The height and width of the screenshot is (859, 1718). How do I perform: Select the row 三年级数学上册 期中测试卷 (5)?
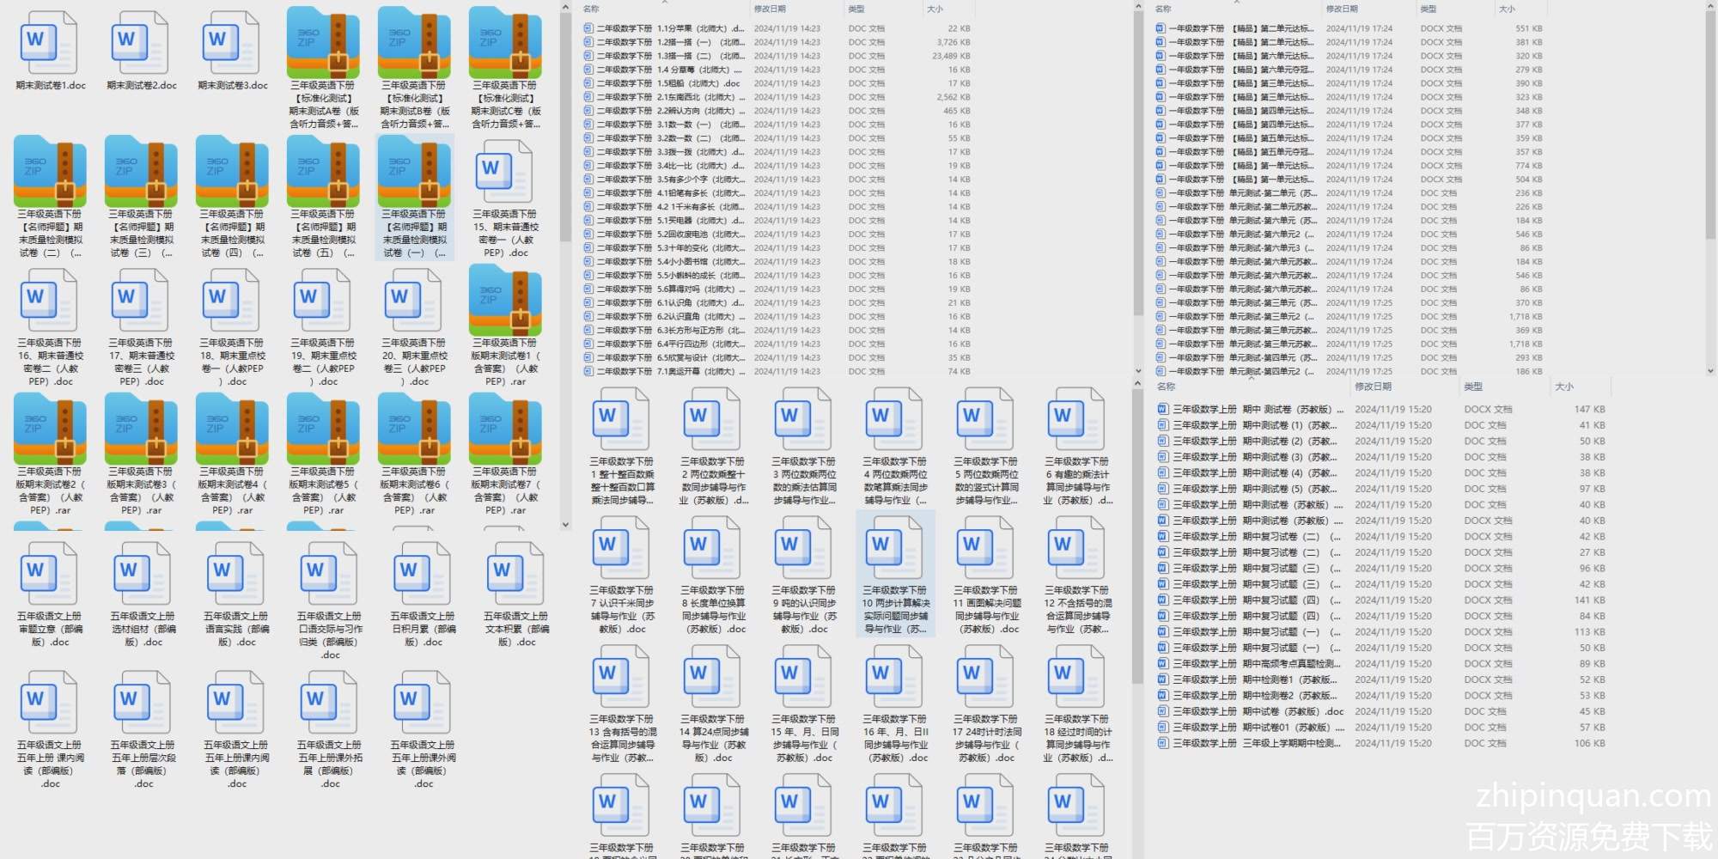pos(1380,489)
